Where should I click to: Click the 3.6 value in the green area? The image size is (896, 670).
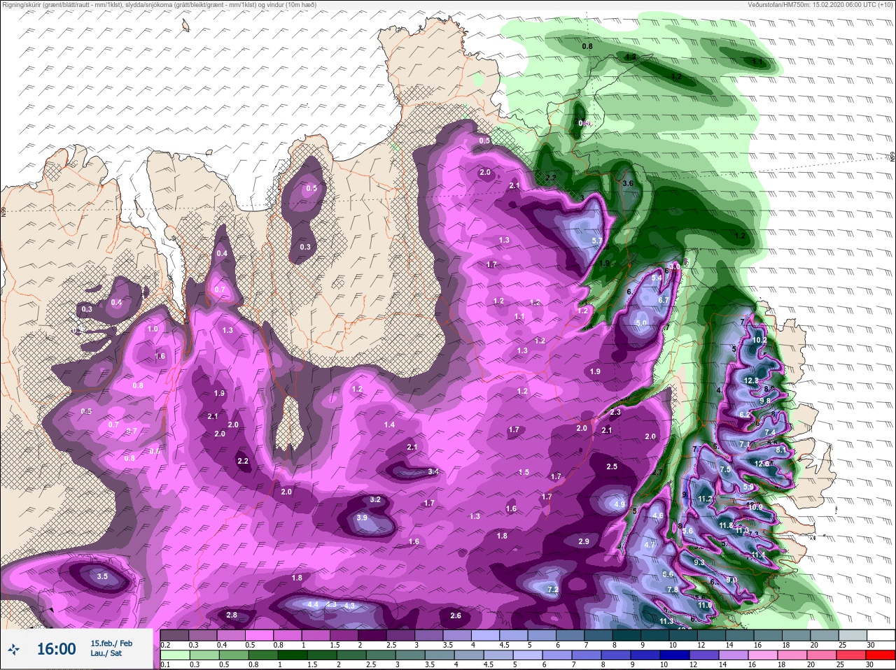tap(628, 183)
